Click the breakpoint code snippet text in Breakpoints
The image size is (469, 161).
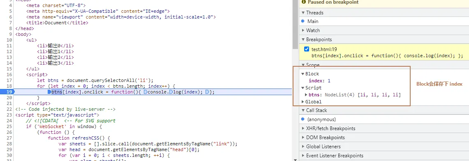[387, 56]
